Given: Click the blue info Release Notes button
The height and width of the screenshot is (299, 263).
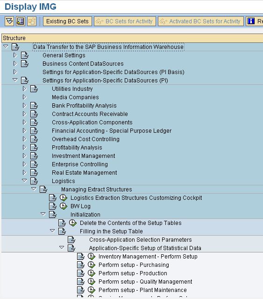Looking at the screenshot, I should 255,21.
